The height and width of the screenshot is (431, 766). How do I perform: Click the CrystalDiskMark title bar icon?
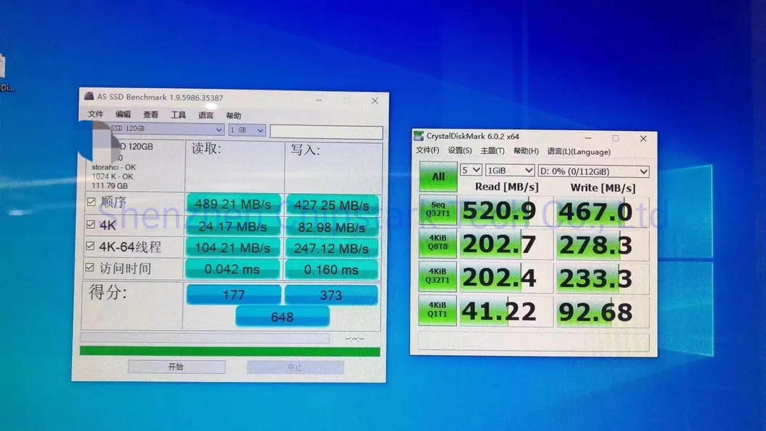click(x=419, y=136)
